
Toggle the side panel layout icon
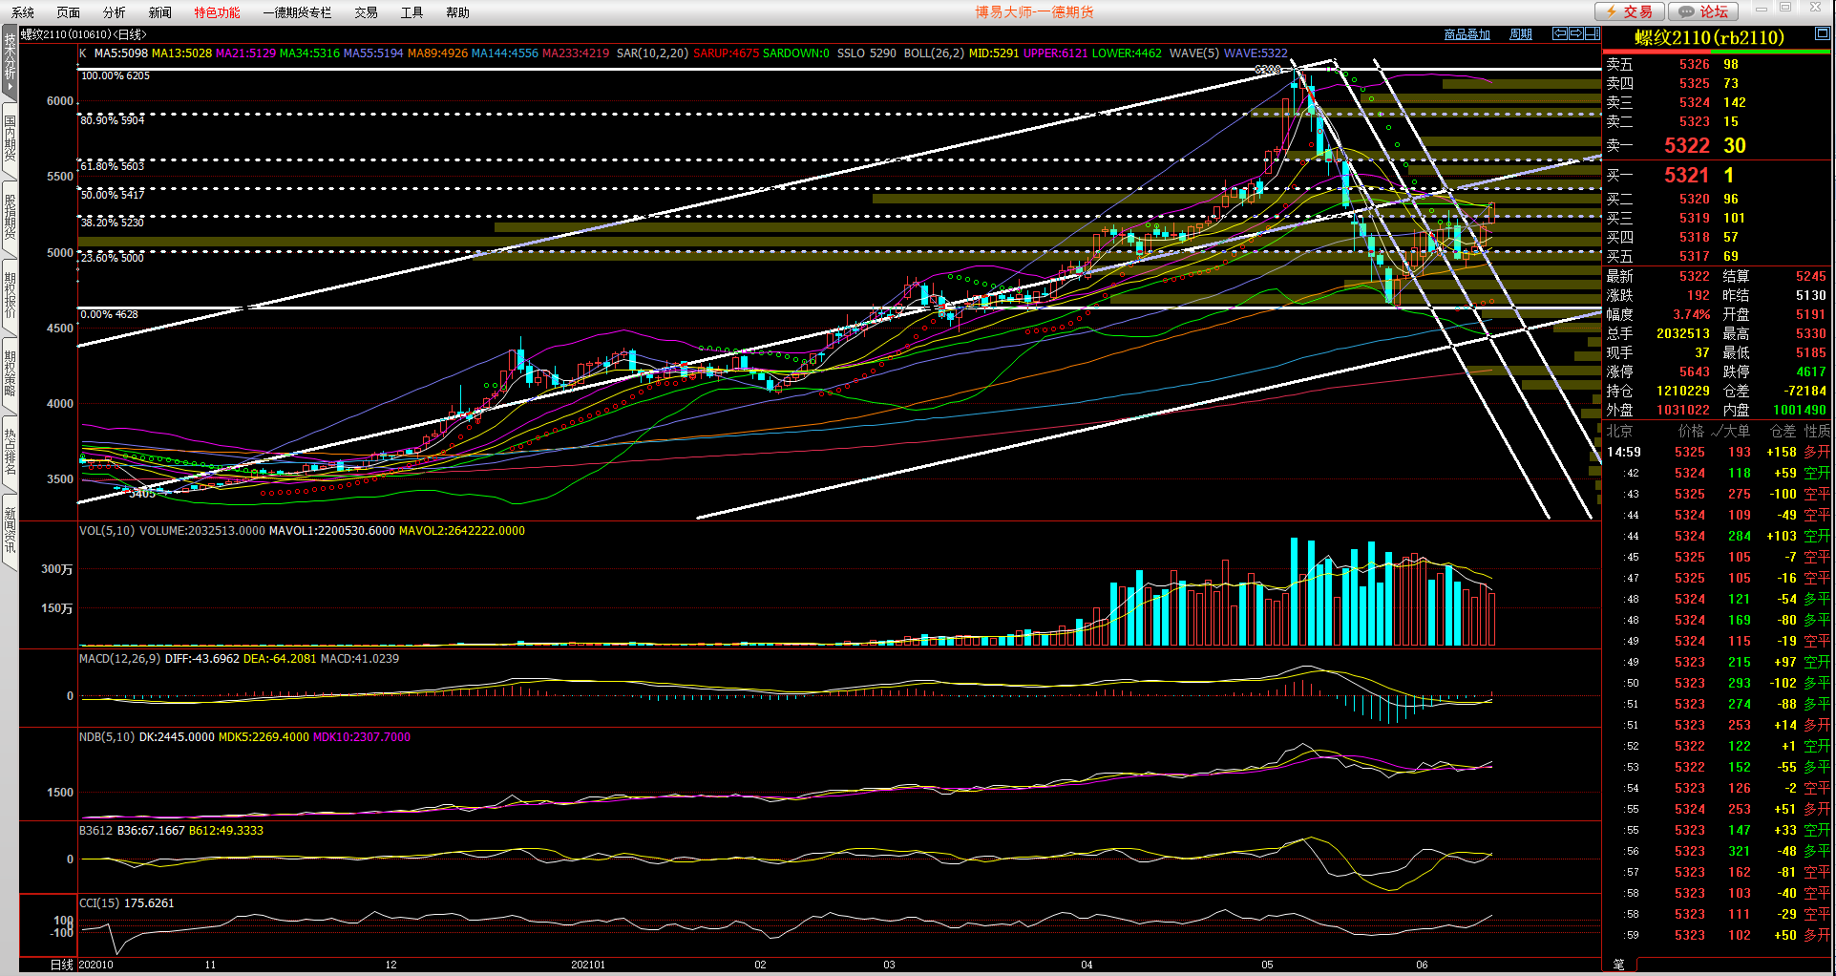coord(1592,33)
